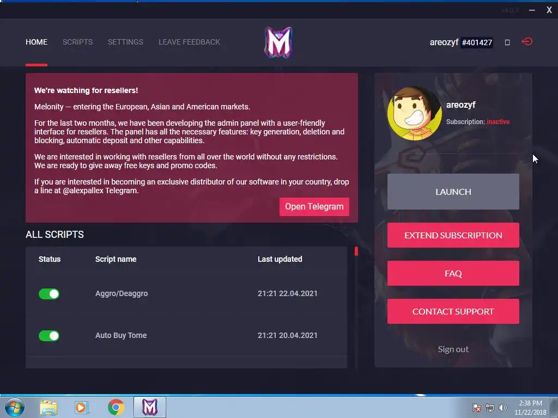The image size is (558, 418).
Task: Click the red logout arrow icon
Action: (527, 41)
